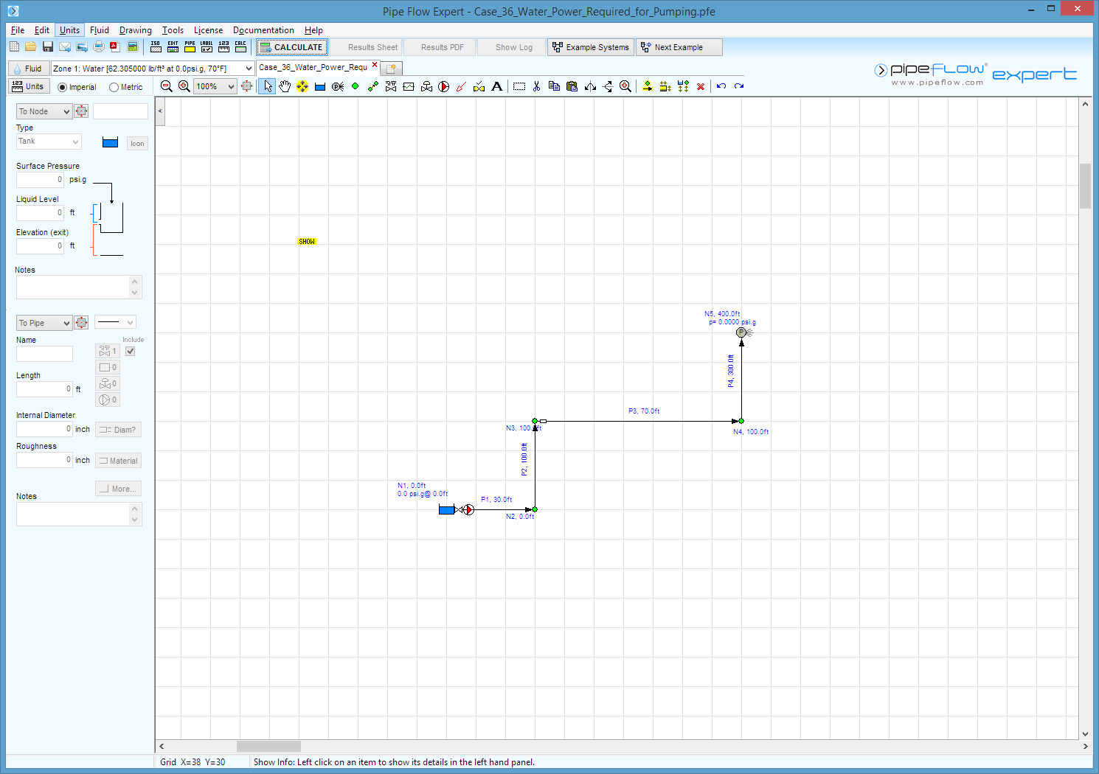Select the dashed rectangle selection tool
Screen dimensions: 1099x774
click(519, 86)
